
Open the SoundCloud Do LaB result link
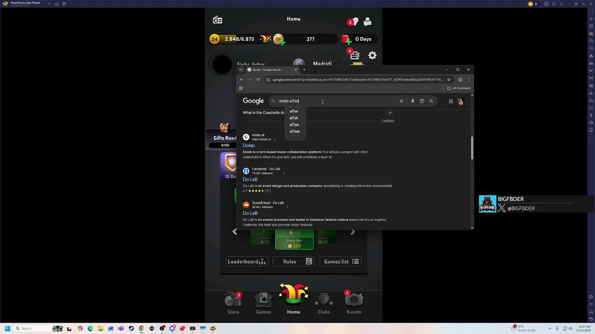[x=250, y=213]
